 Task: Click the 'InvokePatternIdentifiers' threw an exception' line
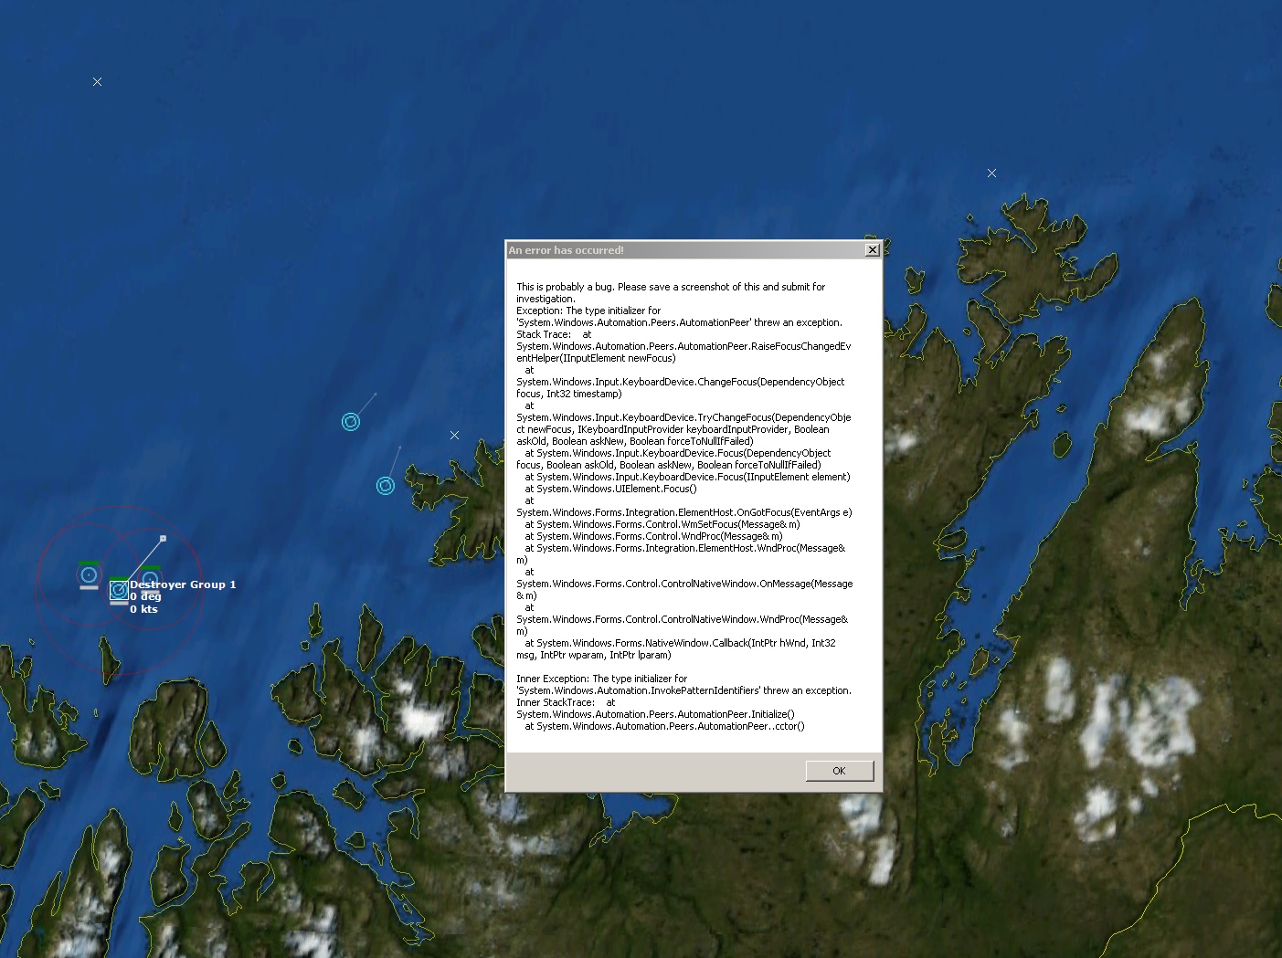click(x=683, y=690)
